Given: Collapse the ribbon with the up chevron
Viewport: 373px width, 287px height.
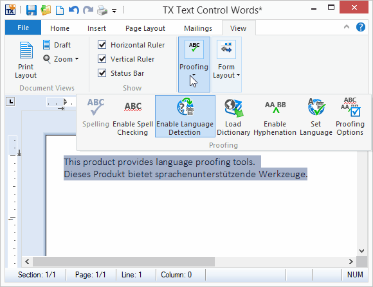Looking at the screenshot, I should pos(347,26).
